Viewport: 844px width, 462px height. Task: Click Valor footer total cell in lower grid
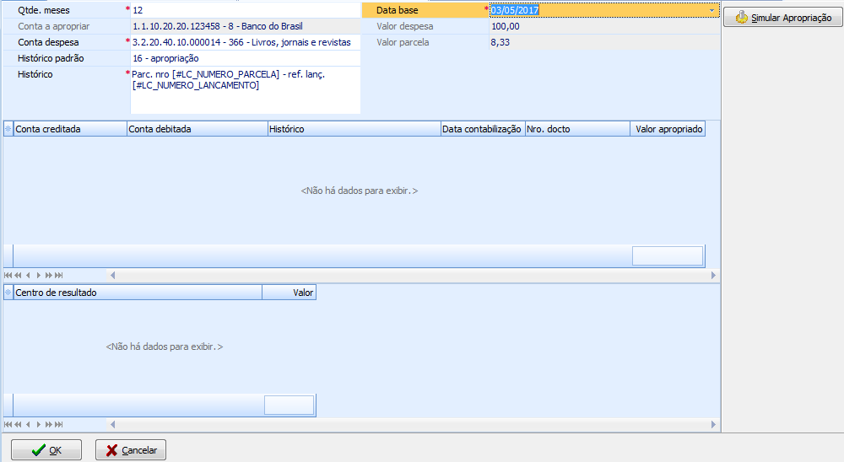[289, 405]
